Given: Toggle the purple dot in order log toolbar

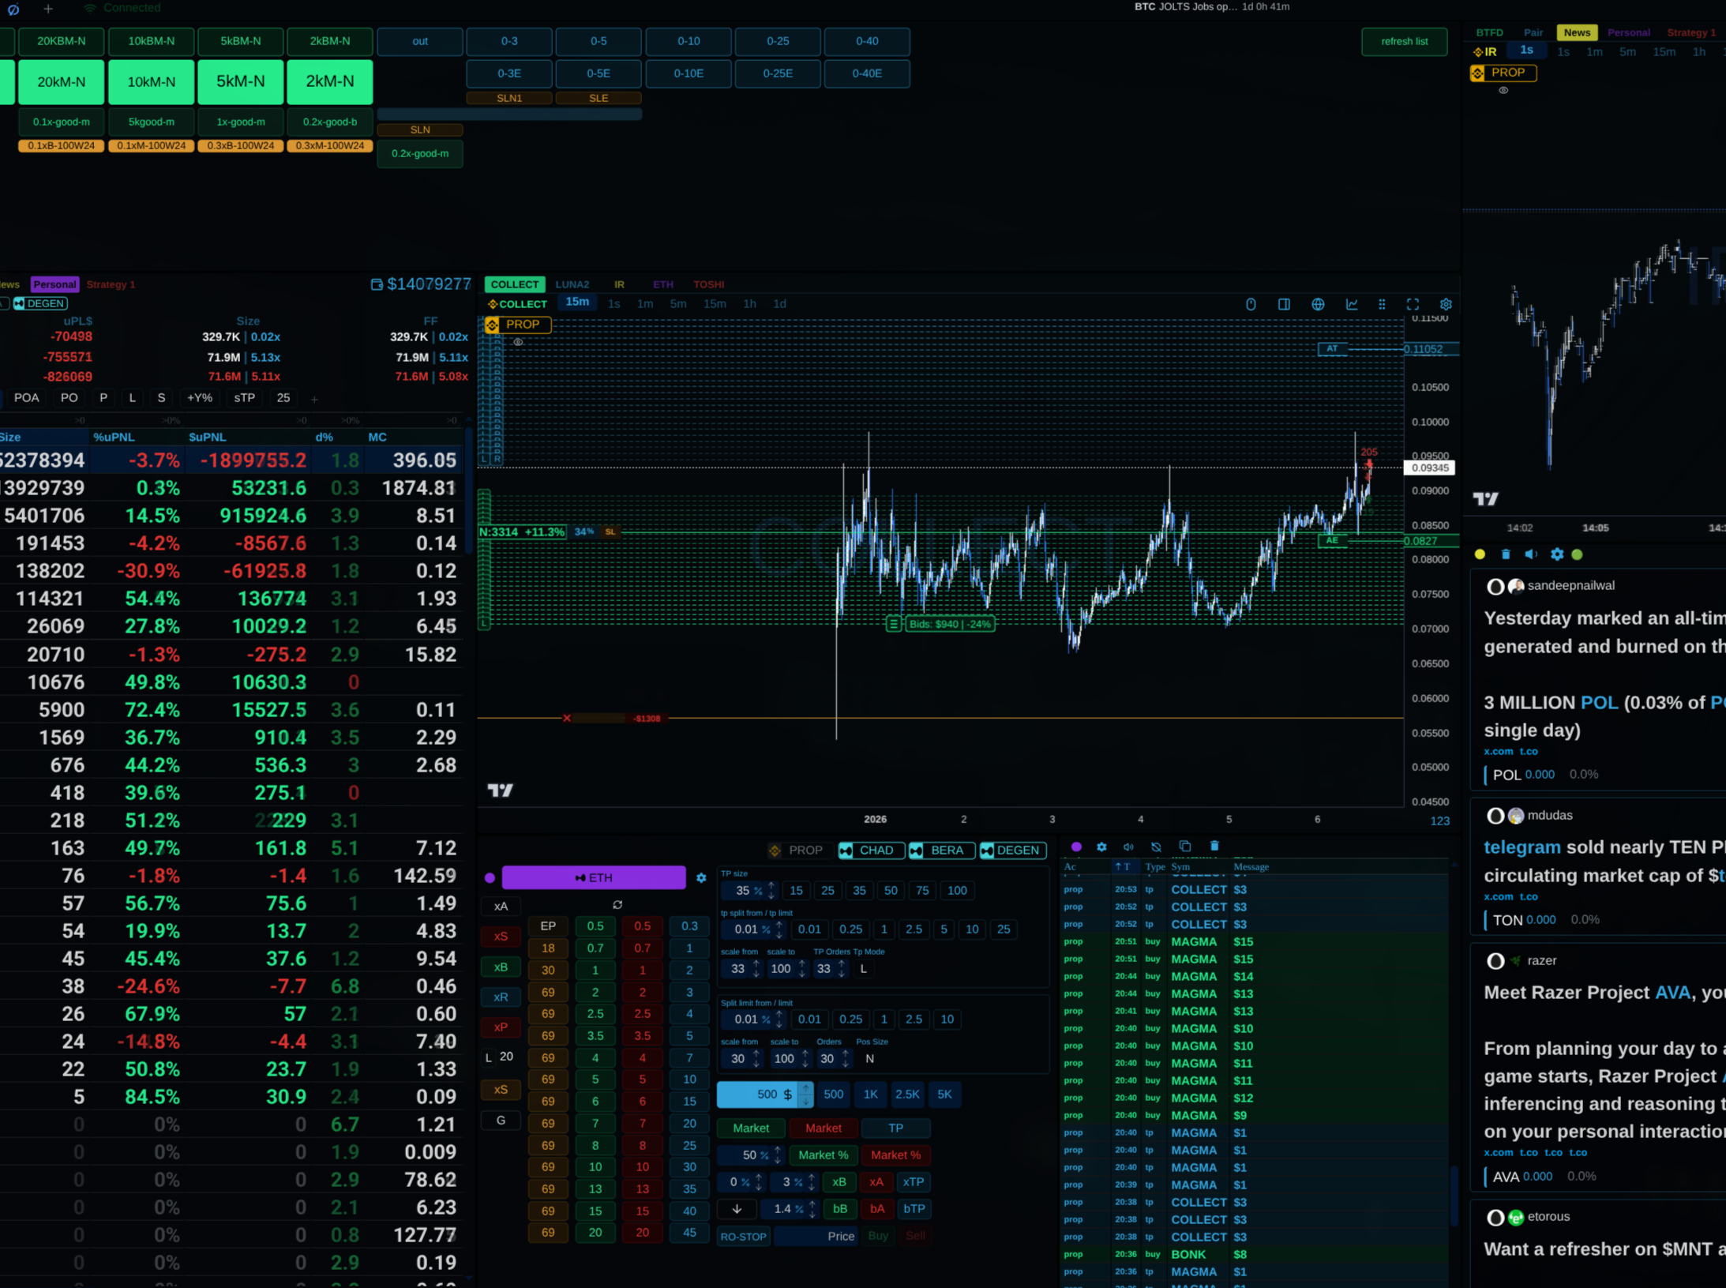Looking at the screenshot, I should (x=1076, y=847).
